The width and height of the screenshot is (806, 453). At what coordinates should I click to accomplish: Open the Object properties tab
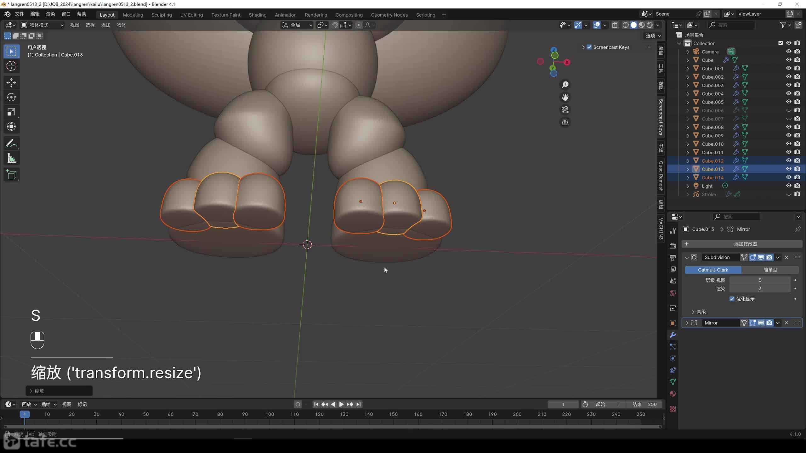673,323
